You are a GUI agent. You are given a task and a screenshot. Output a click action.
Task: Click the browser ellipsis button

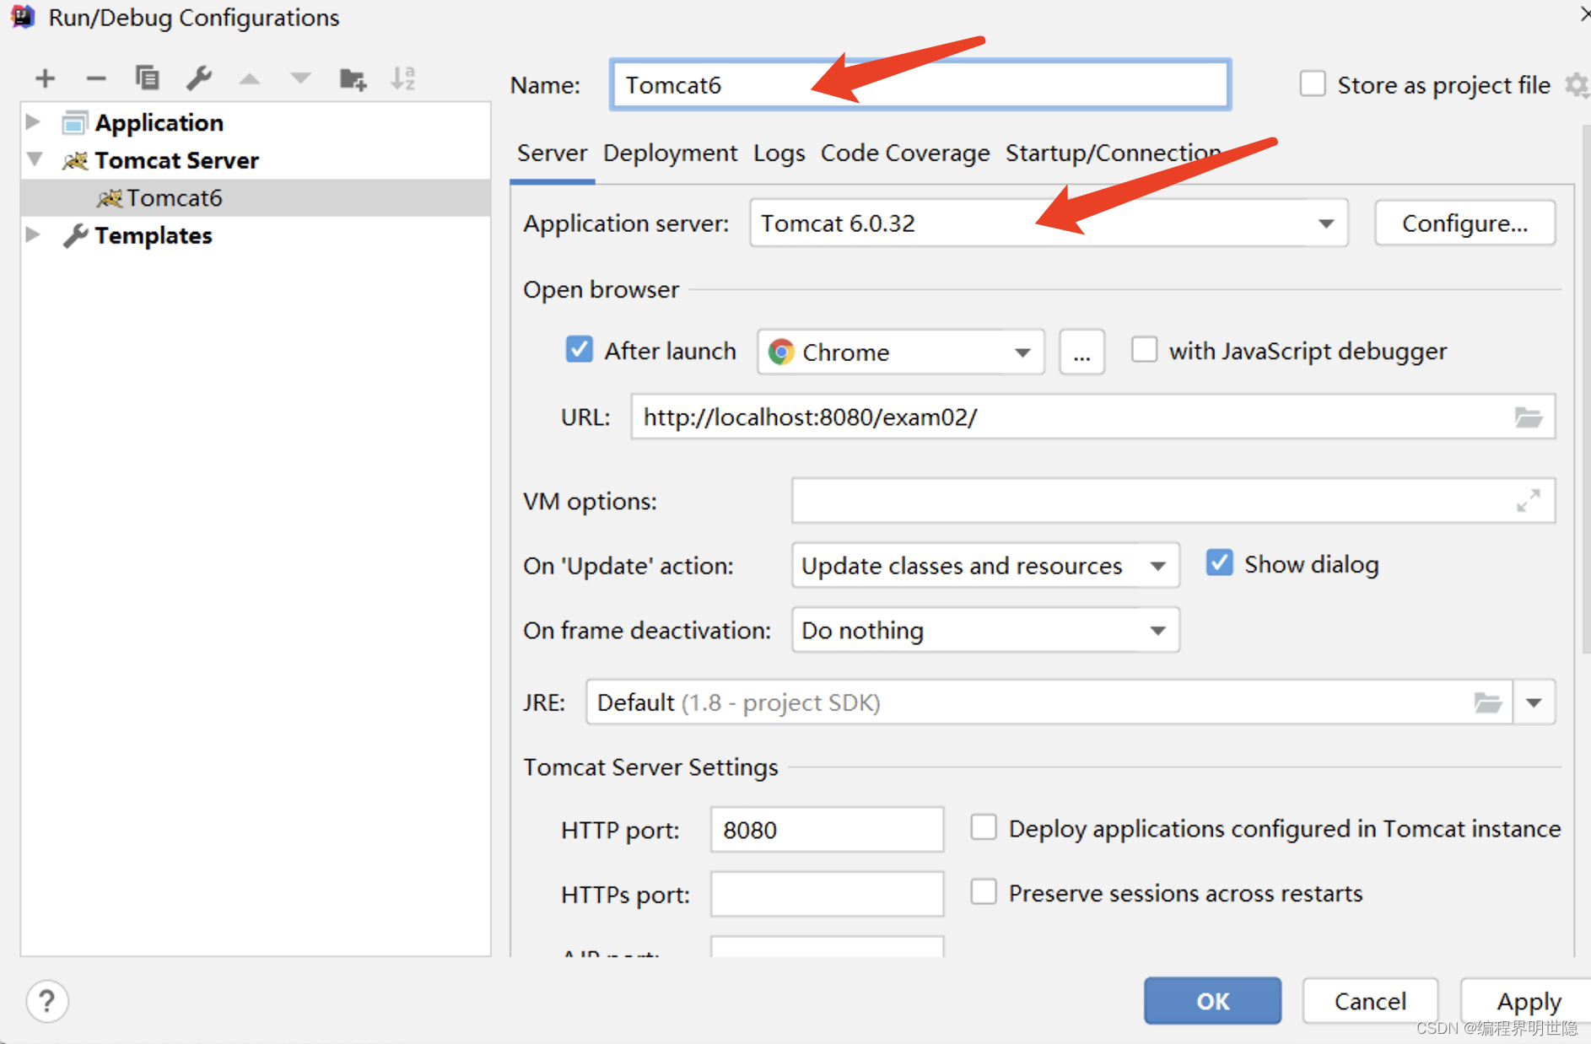(x=1081, y=352)
